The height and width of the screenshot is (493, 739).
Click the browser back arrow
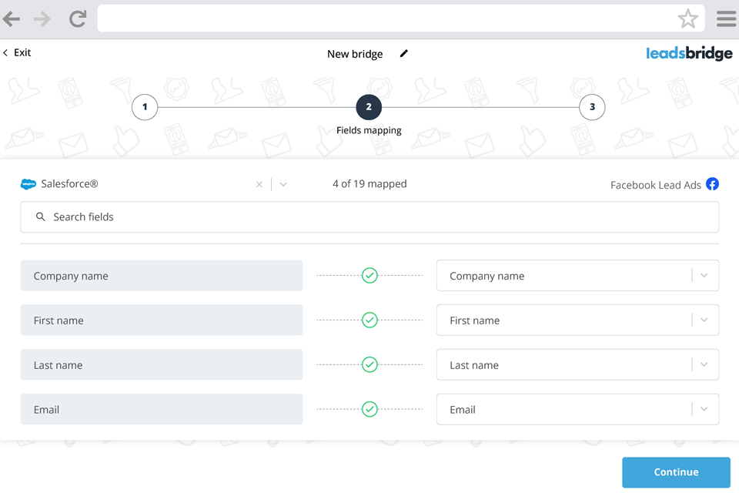click(12, 19)
